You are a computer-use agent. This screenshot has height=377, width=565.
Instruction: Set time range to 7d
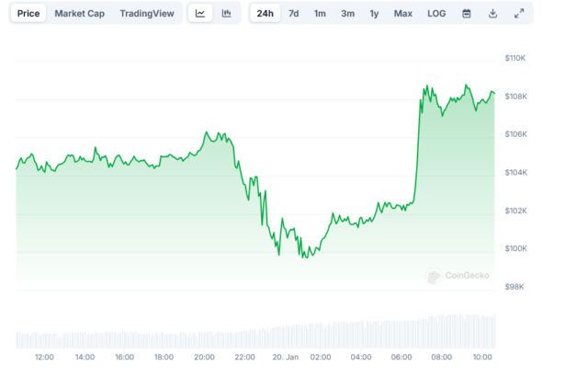point(293,14)
